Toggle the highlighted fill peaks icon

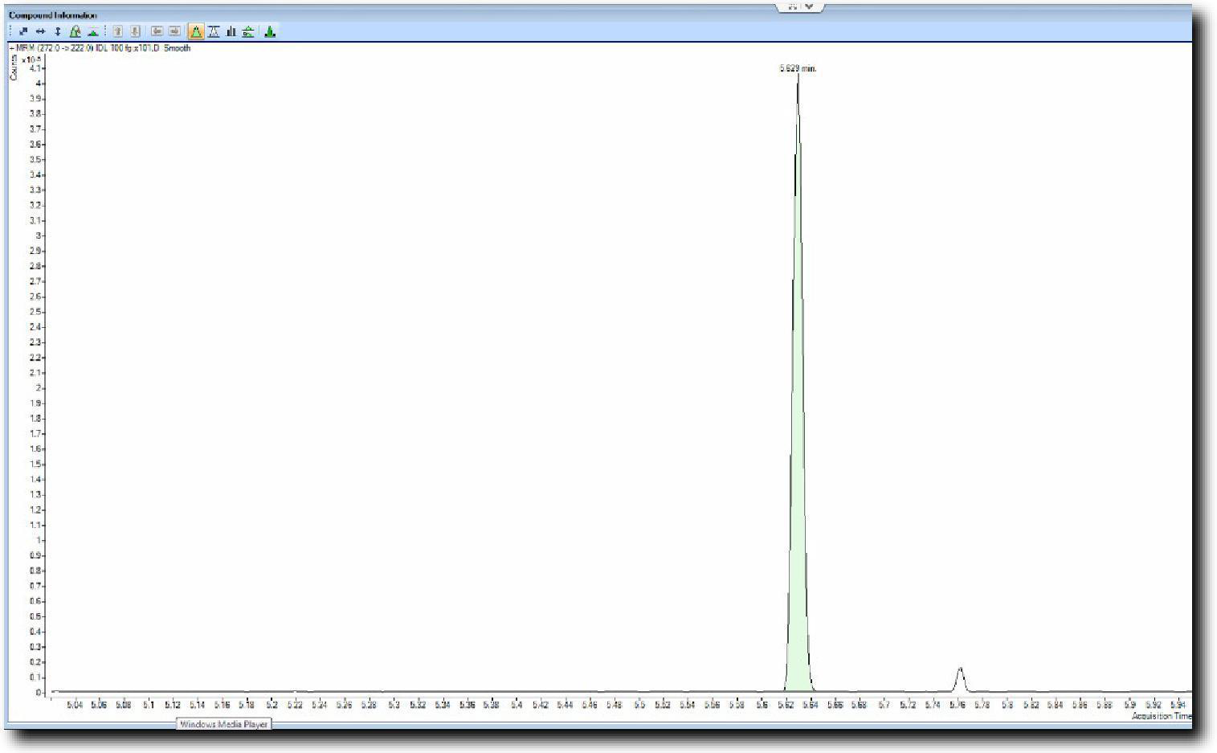196,31
